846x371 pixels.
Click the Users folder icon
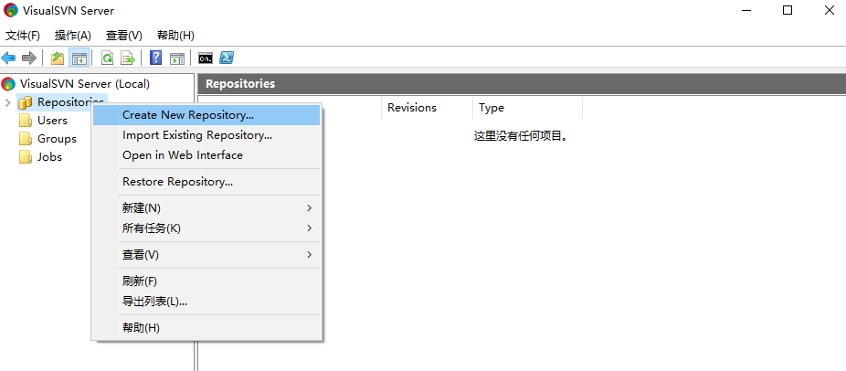(26, 121)
